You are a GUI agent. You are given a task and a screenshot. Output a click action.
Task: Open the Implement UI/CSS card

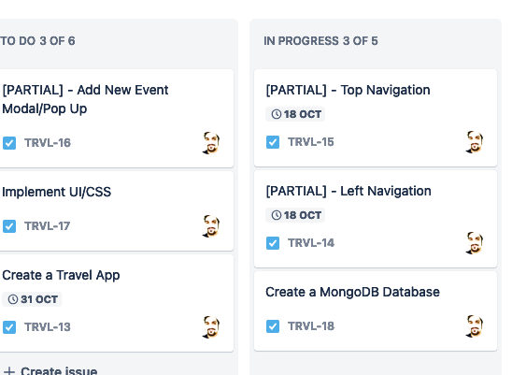point(116,210)
